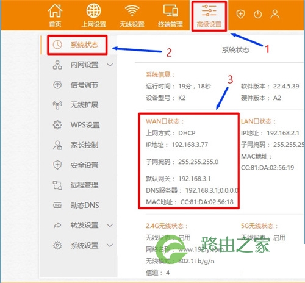The image size is (305, 283).
Task: Click LAN IP address 192.168.2.1
Action: [x=283, y=133]
